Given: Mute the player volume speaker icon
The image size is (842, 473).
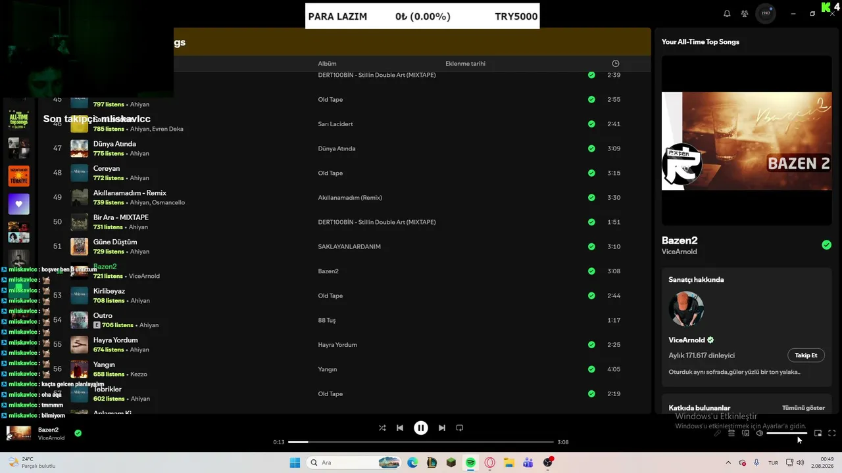Looking at the screenshot, I should (x=759, y=433).
